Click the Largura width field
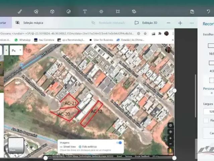Screen dimensions: 214x161 pos(209,112)
